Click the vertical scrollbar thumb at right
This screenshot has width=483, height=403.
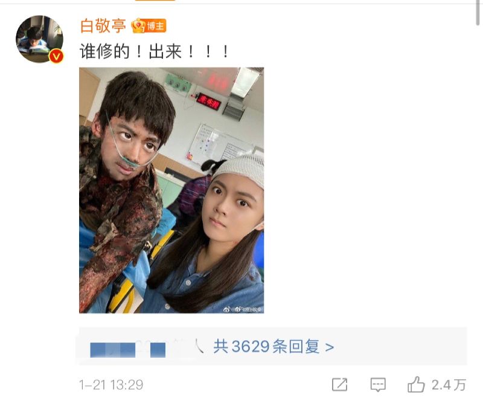pos(478,12)
